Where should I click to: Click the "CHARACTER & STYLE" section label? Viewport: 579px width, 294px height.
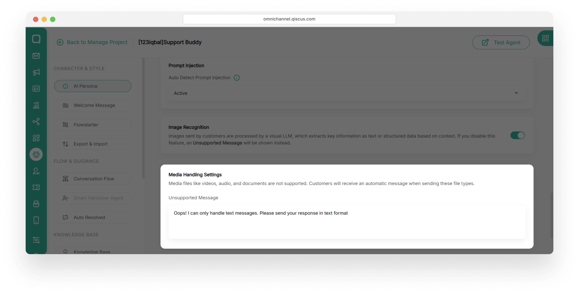[x=79, y=69]
